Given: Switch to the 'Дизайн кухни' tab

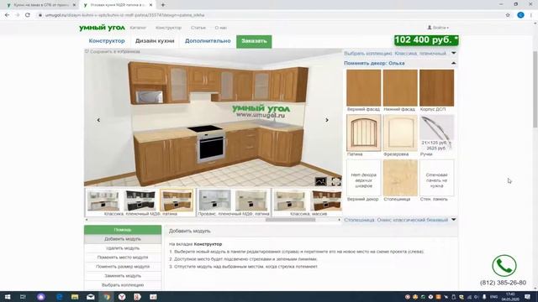Looking at the screenshot, I should 155,41.
